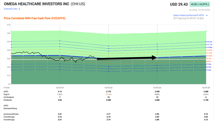
Task: Click the 3 months ago value 3.16
Action: [60, 117]
